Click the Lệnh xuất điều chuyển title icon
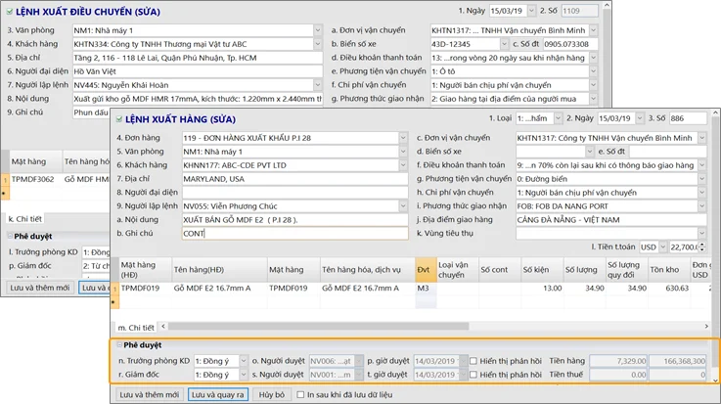This screenshot has width=721, height=404. pyautogui.click(x=10, y=11)
